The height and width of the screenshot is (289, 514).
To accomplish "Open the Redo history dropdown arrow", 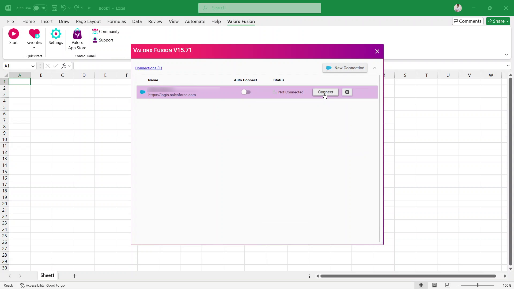I will 82,8.
